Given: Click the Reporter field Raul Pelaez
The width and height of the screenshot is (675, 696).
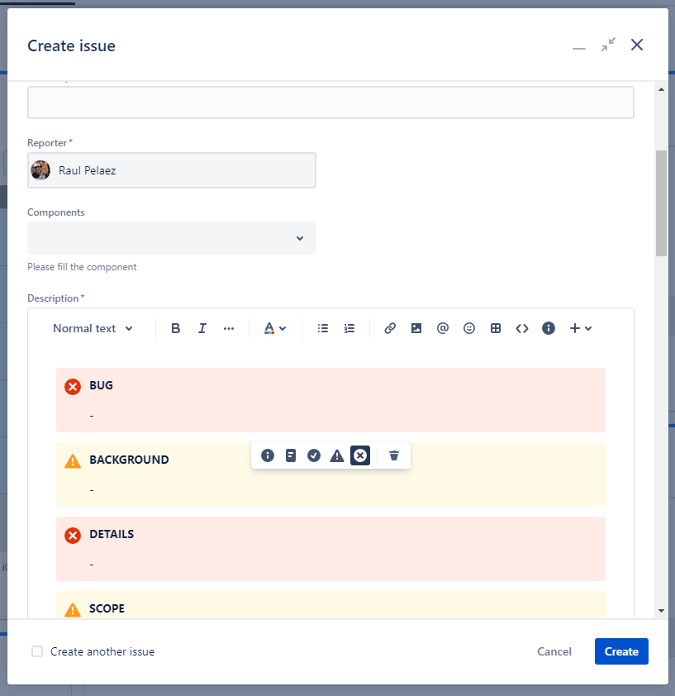Looking at the screenshot, I should (x=172, y=170).
